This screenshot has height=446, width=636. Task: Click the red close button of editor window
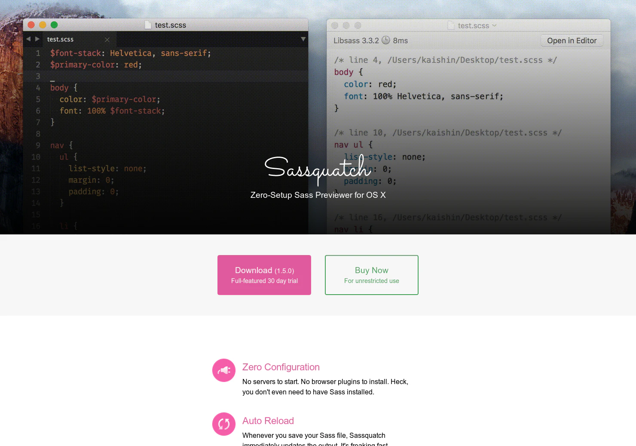[x=31, y=25]
